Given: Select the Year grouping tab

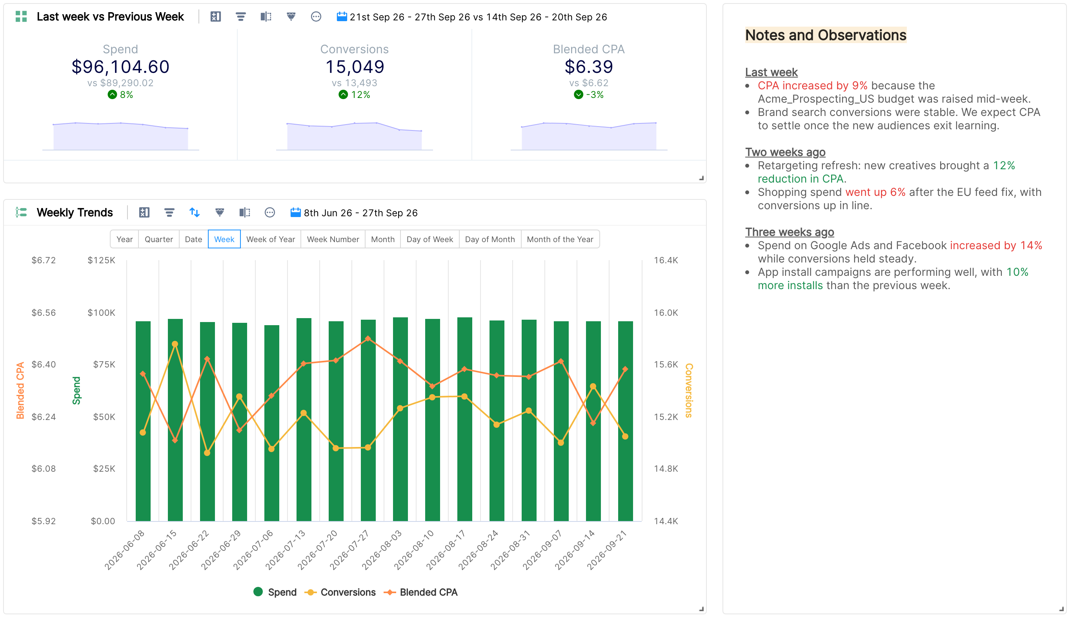Looking at the screenshot, I should (x=124, y=239).
